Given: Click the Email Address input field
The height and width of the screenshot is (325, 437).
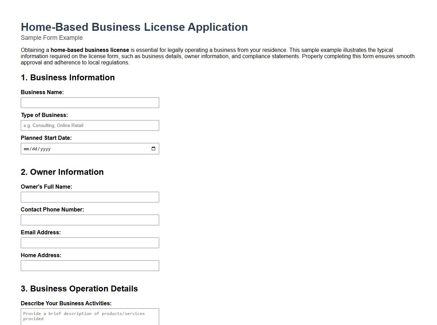Looking at the screenshot, I should click(90, 243).
